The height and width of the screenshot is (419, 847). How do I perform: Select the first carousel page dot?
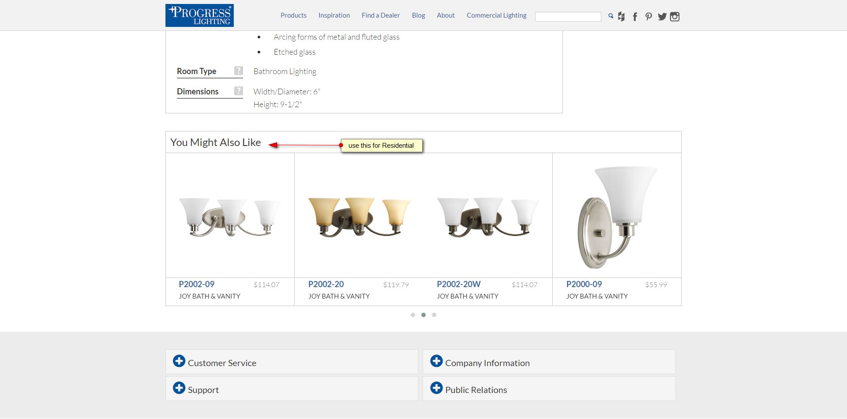point(413,315)
